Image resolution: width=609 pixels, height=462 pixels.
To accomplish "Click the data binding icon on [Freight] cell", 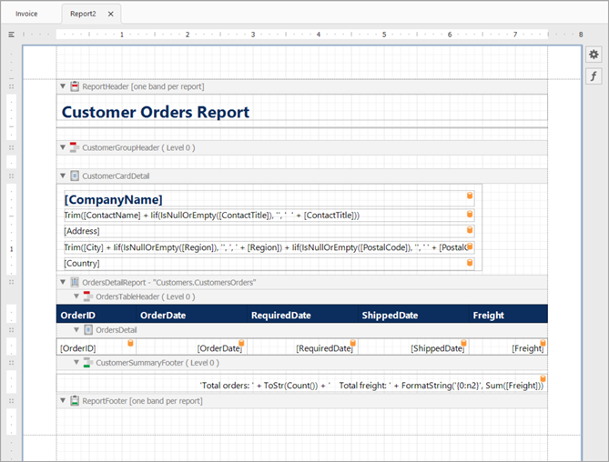I will tap(543, 343).
